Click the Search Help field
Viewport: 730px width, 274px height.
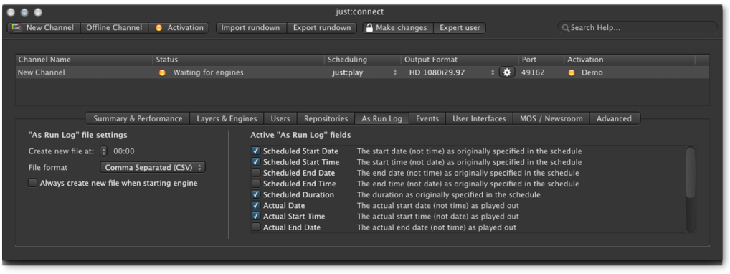tap(637, 27)
